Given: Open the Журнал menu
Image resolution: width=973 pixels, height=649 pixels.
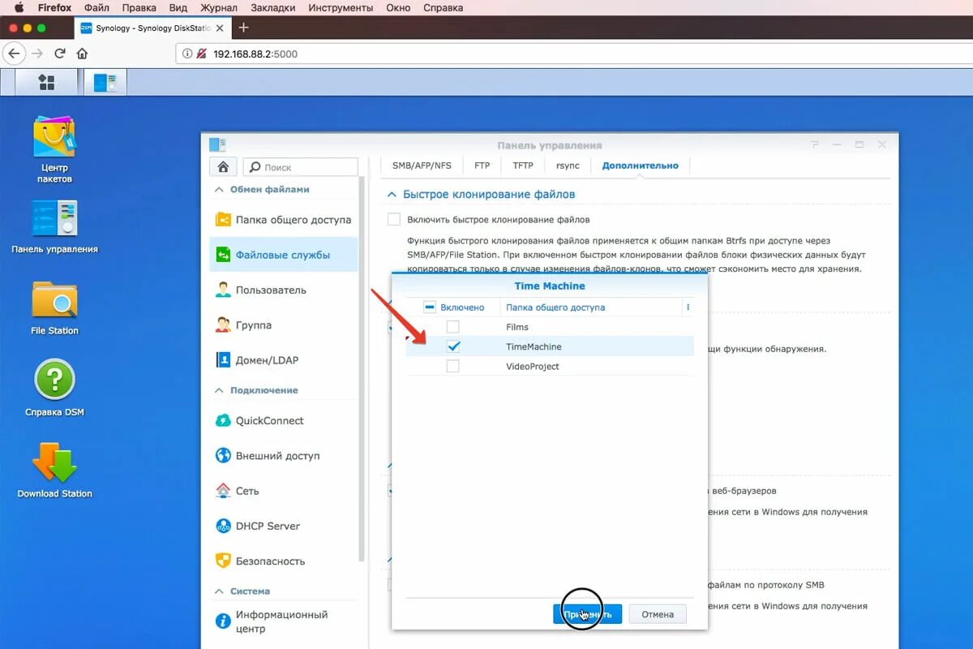Looking at the screenshot, I should tap(219, 8).
